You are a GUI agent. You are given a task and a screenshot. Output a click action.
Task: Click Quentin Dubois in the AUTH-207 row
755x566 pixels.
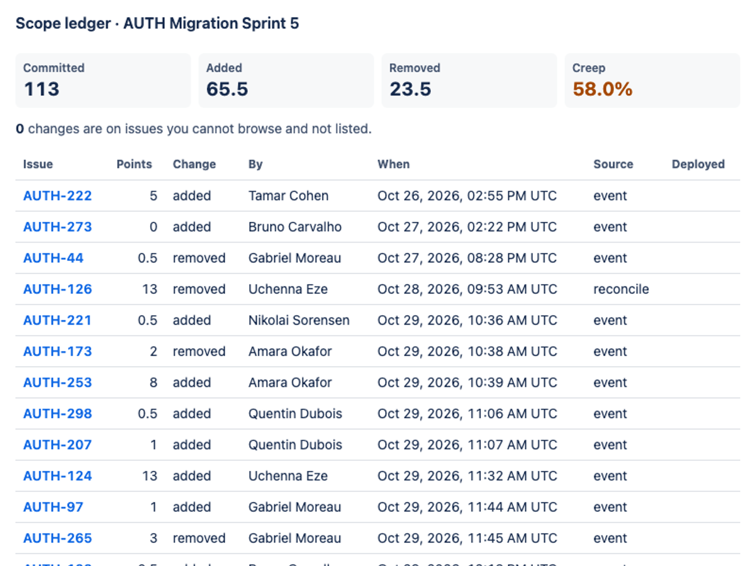click(295, 445)
